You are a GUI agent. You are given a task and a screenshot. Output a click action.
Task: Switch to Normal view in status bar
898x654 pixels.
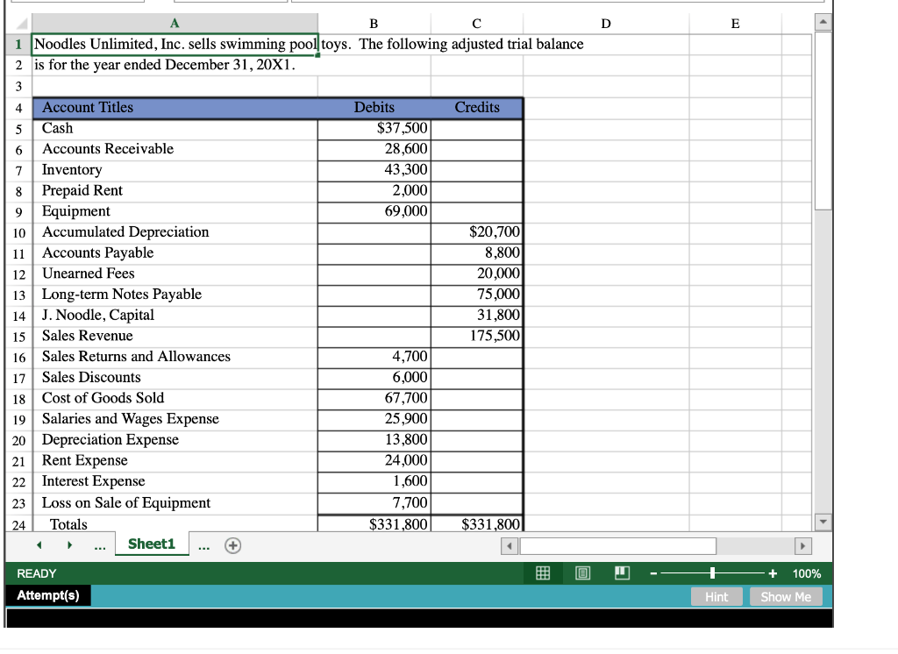coord(542,573)
